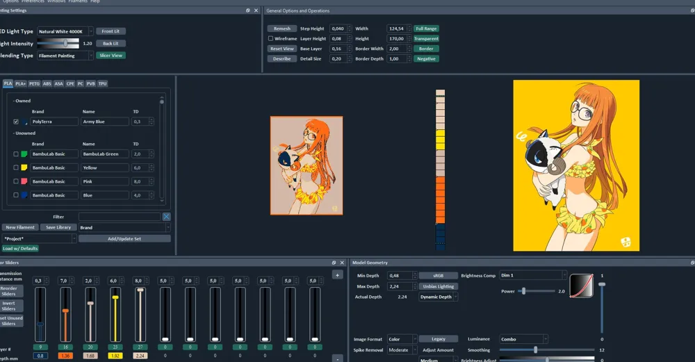Screen dimensions: 695x362
Task: Click the Remesh button
Action: [x=282, y=28]
